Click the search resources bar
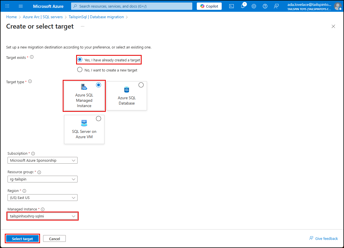 (132, 6)
